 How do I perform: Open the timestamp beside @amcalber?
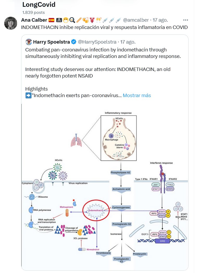(x=160, y=20)
